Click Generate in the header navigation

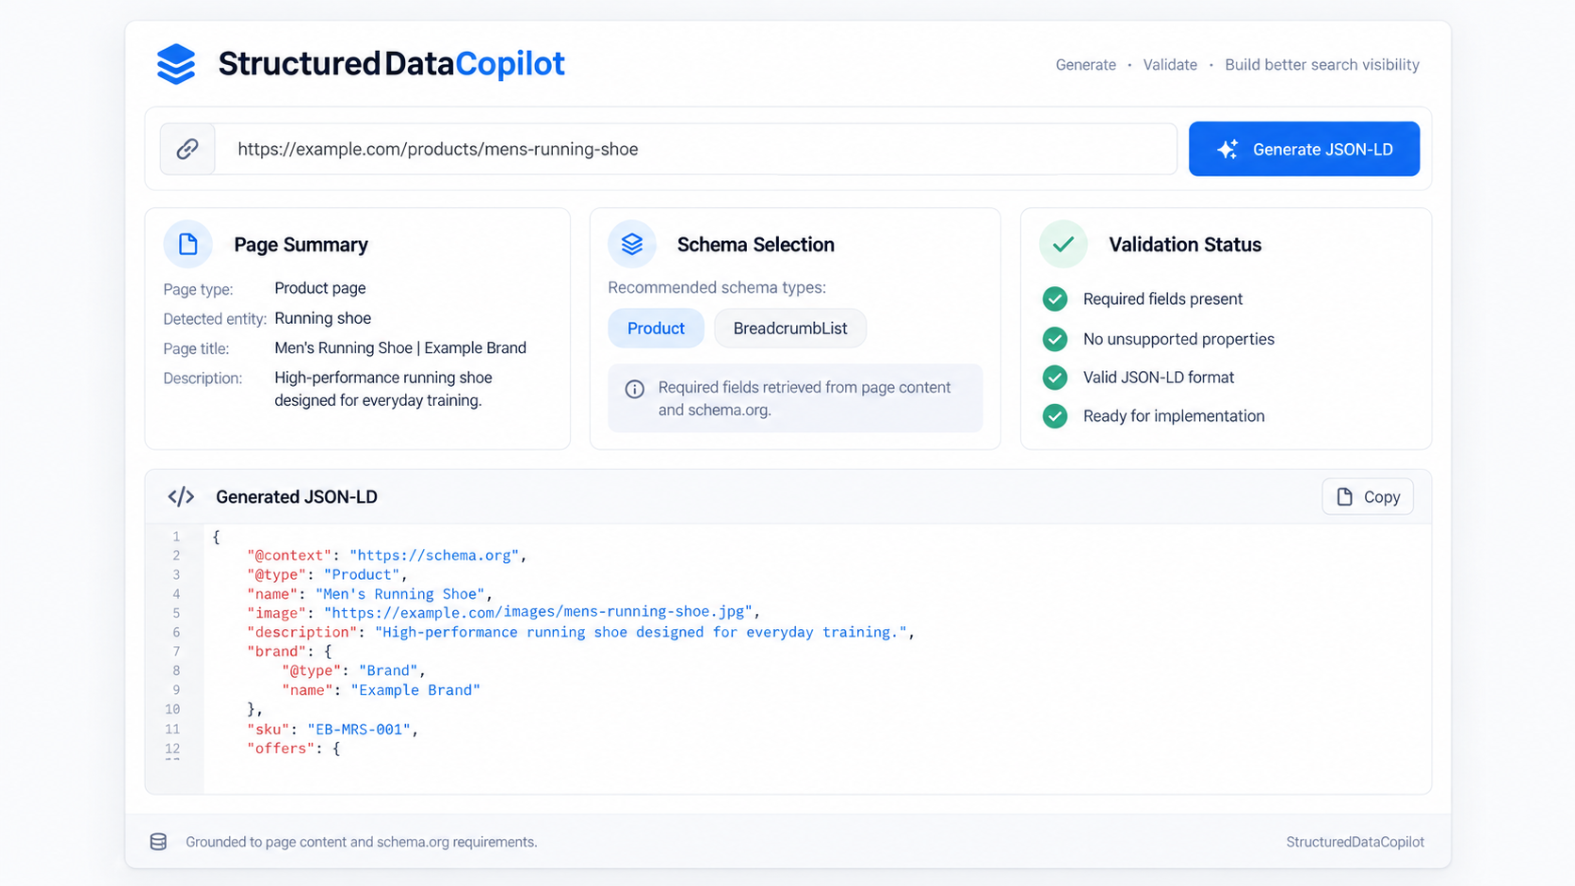(1085, 65)
